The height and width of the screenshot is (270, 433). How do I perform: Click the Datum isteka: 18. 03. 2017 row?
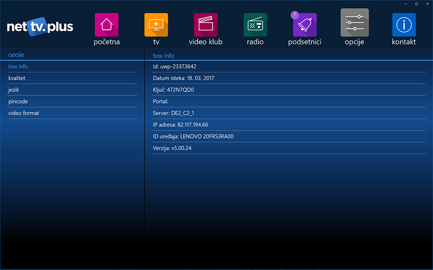point(289,78)
